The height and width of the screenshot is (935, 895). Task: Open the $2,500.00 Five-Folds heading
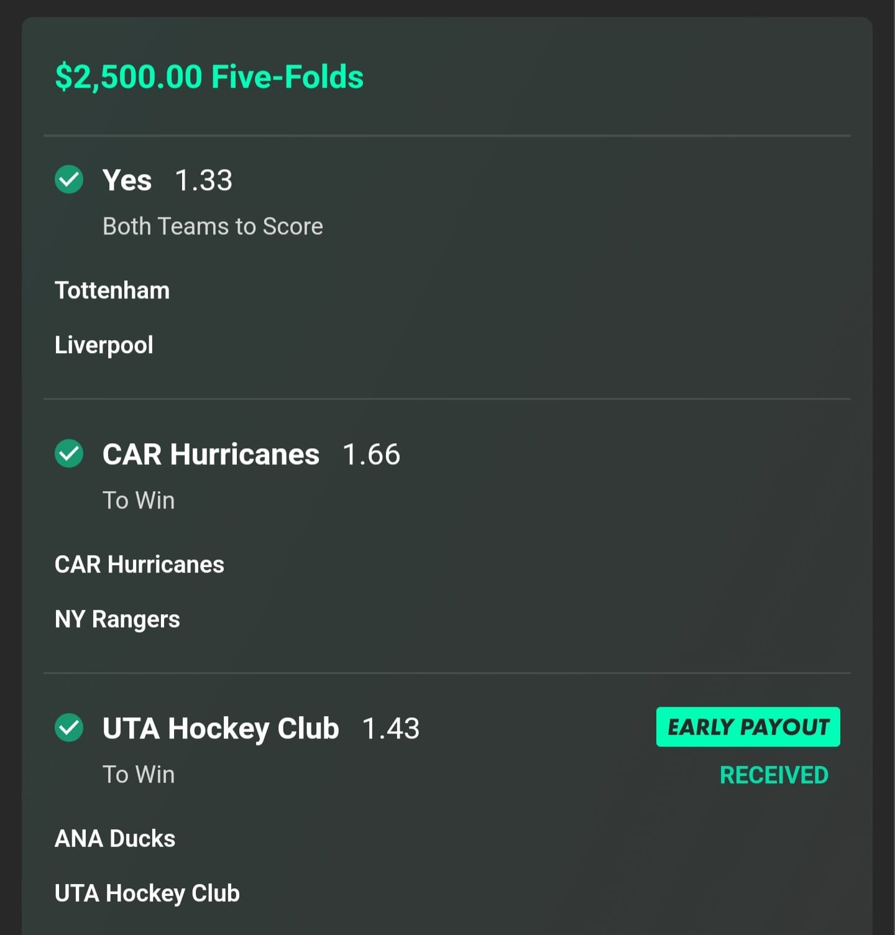pos(209,77)
